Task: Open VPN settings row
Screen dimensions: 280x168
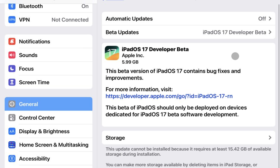Action: [48, 20]
